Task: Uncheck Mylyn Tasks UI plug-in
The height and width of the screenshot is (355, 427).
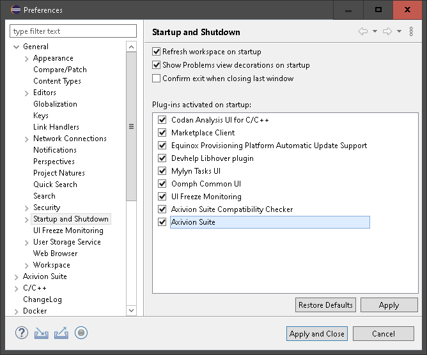Action: point(162,171)
